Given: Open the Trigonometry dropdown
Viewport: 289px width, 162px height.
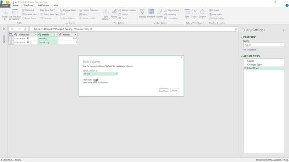Looking at the screenshot, I should click(172, 10).
